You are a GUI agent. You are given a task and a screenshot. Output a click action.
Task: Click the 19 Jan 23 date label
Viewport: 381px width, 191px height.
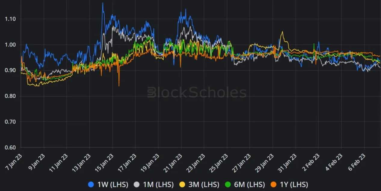(150, 163)
